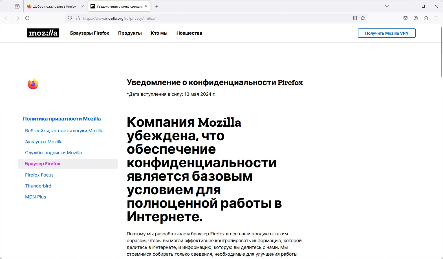
Task: Click date text 13 мая 2024 г.
Action: click(200, 94)
